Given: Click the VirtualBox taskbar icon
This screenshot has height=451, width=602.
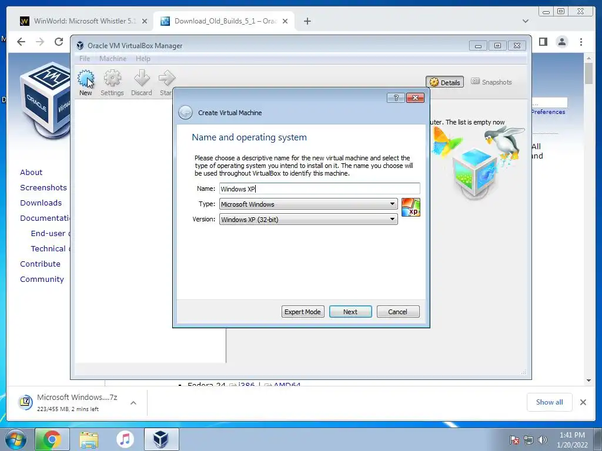Looking at the screenshot, I should [x=161, y=439].
